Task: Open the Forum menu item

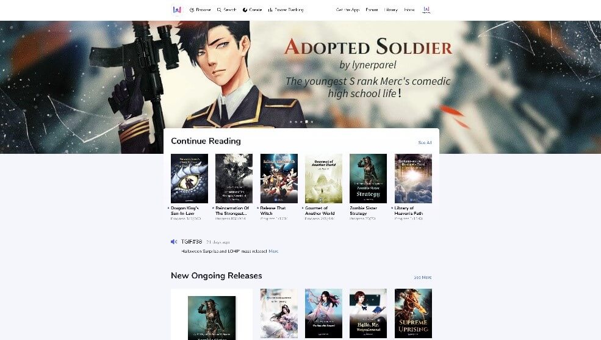Action: [x=372, y=10]
